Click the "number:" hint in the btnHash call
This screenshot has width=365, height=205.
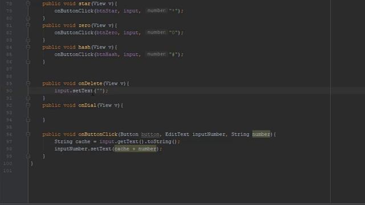(156, 54)
